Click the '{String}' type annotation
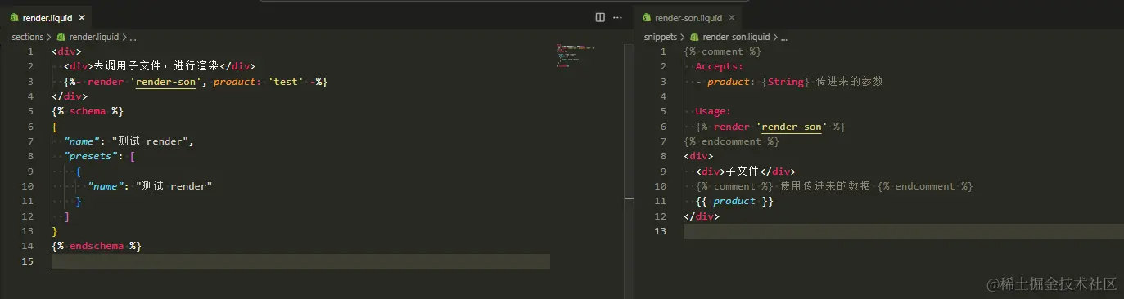Screen dimensions: 1124x299 tap(786, 82)
